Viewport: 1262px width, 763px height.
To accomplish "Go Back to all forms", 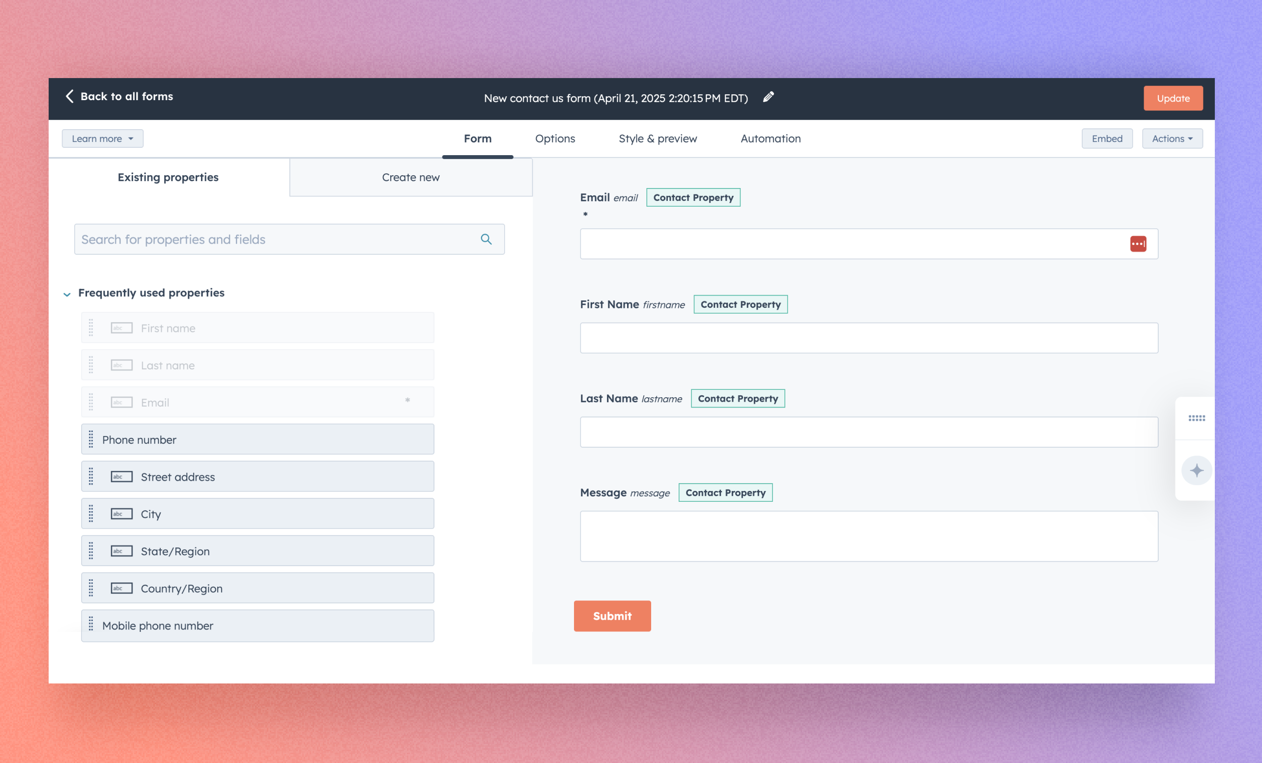I will click(119, 96).
